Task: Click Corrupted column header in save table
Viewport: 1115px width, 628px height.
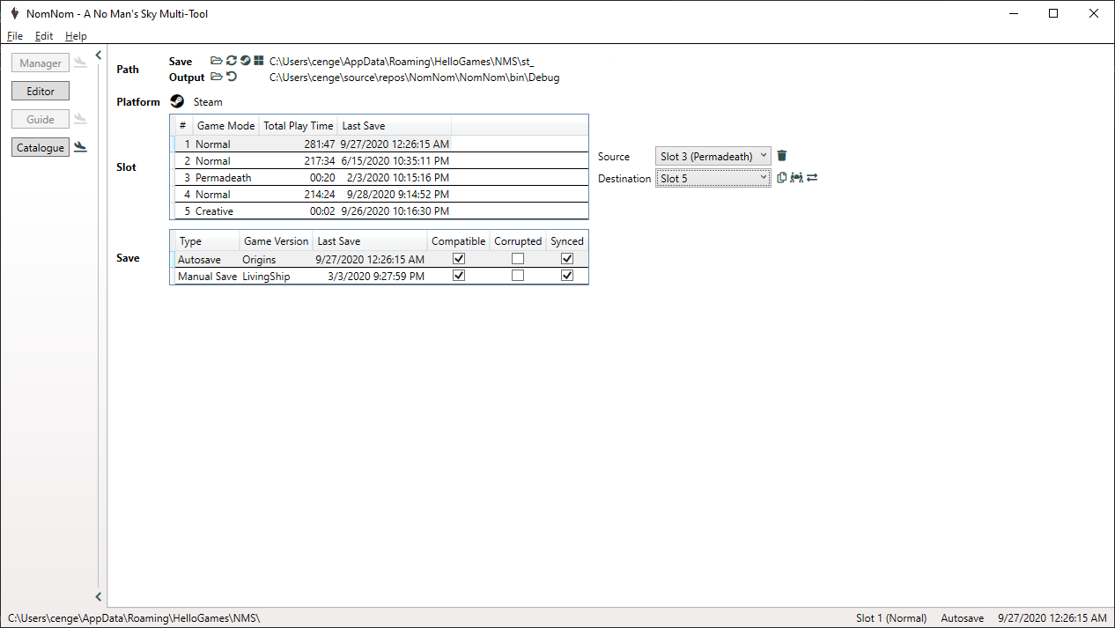Action: pyautogui.click(x=518, y=240)
